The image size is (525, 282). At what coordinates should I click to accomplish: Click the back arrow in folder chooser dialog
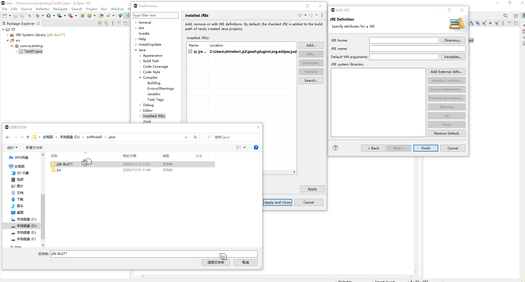(x=7, y=137)
